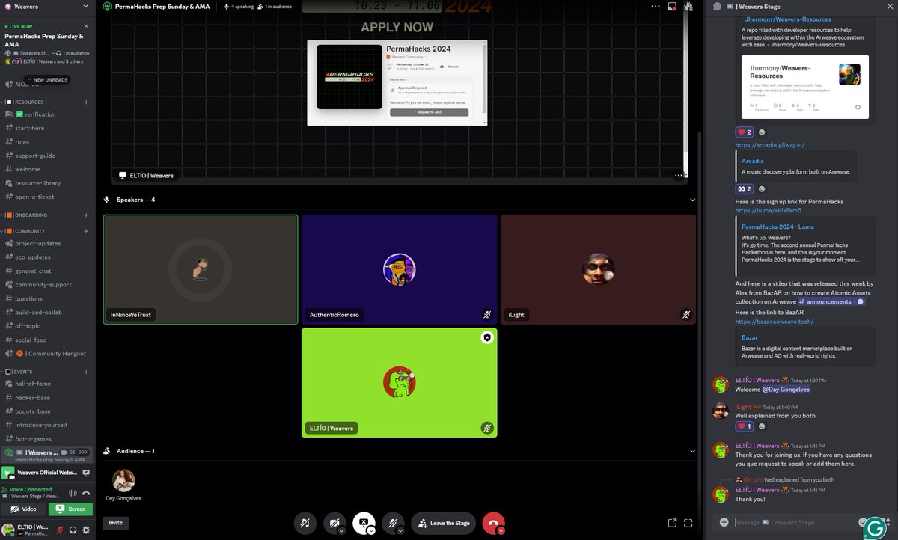Open the bazar.aoweave.tech link
Viewport: 898px width, 540px height.
(x=774, y=322)
